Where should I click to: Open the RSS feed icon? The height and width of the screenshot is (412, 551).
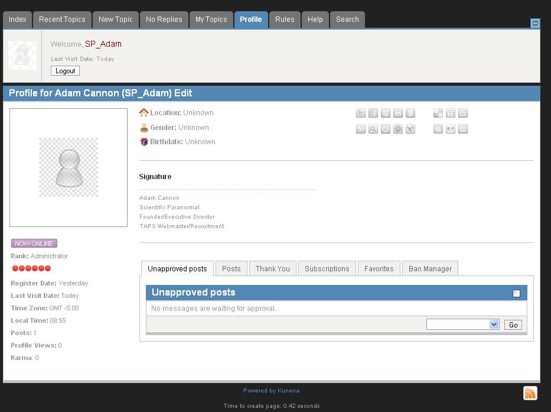(x=530, y=393)
